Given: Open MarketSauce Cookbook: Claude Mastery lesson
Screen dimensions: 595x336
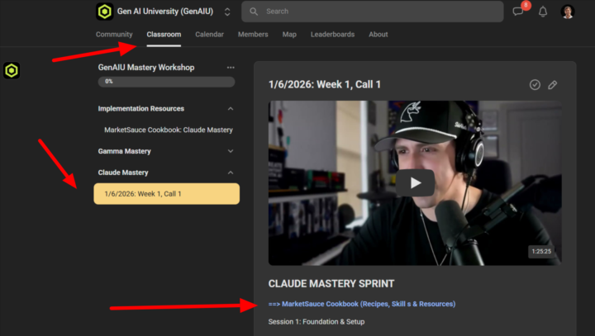Looking at the screenshot, I should (x=169, y=130).
